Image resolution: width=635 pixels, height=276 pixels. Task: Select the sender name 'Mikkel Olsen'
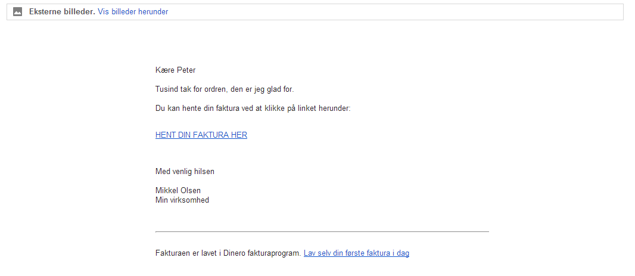[x=178, y=191]
